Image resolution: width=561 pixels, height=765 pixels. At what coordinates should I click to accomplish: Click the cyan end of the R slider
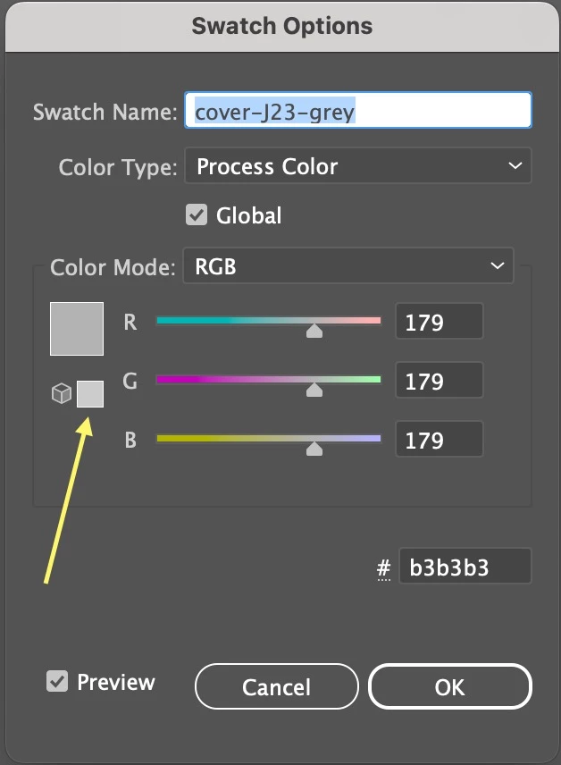point(163,320)
